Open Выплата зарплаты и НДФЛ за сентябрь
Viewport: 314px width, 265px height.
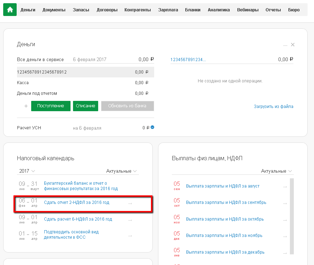[226, 202]
